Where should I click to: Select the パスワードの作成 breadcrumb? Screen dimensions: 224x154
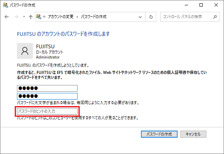(x=94, y=17)
